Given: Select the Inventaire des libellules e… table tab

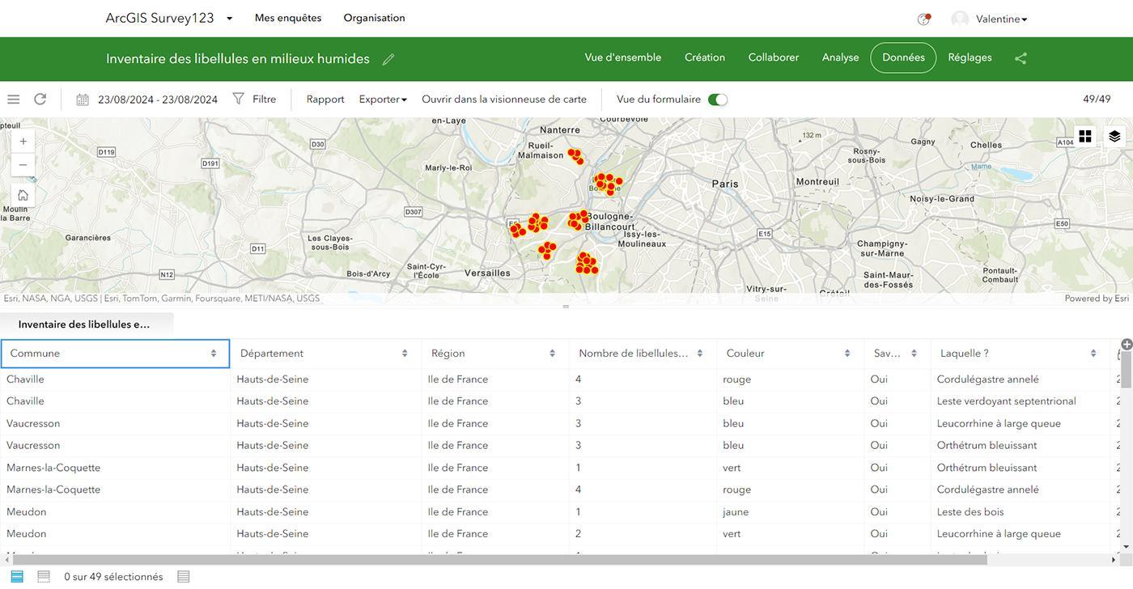Looking at the screenshot, I should pos(87,324).
